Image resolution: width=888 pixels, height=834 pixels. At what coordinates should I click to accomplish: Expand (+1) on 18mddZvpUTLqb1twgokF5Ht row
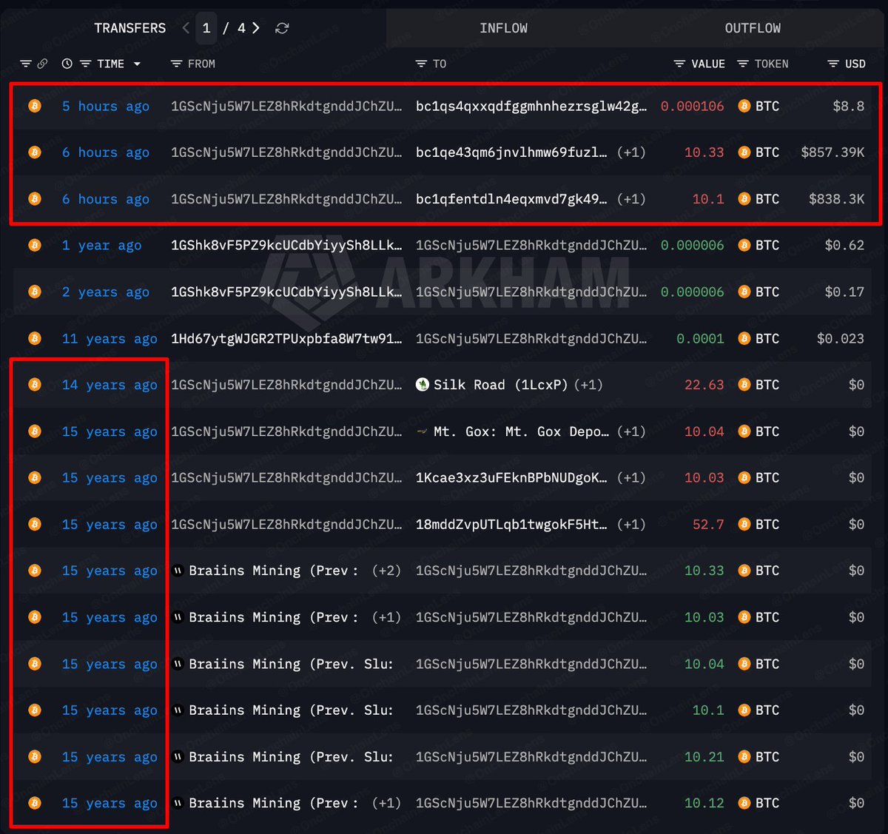tap(631, 525)
